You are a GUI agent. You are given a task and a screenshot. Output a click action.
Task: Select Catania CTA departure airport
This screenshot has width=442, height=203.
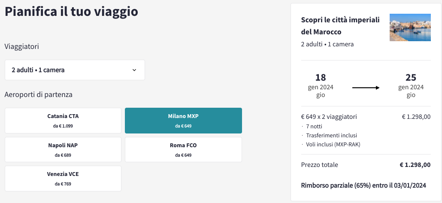pos(63,121)
